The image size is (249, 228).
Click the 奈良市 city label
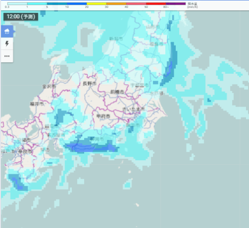[25, 151]
